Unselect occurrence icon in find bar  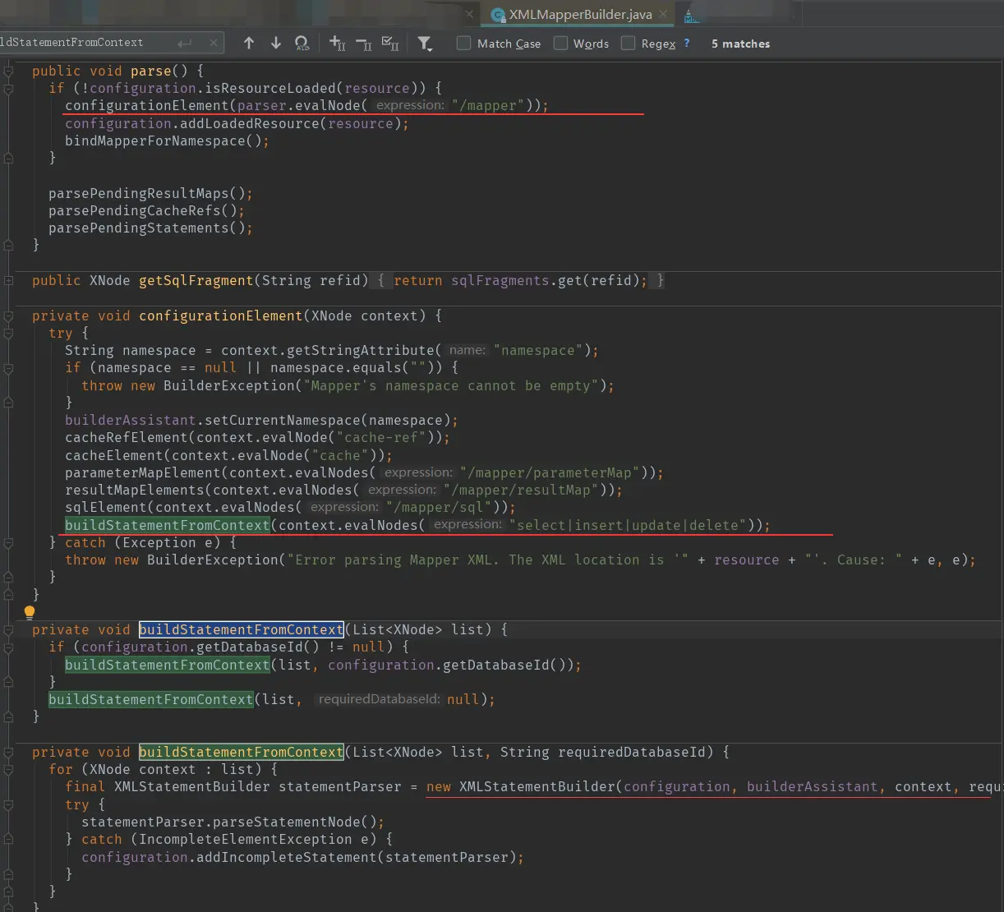(364, 44)
